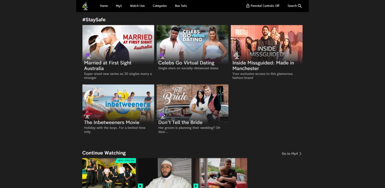The width and height of the screenshot is (385, 188).
Task: Click 'Your exclusive access to this glamorous' description
Action: (263, 76)
